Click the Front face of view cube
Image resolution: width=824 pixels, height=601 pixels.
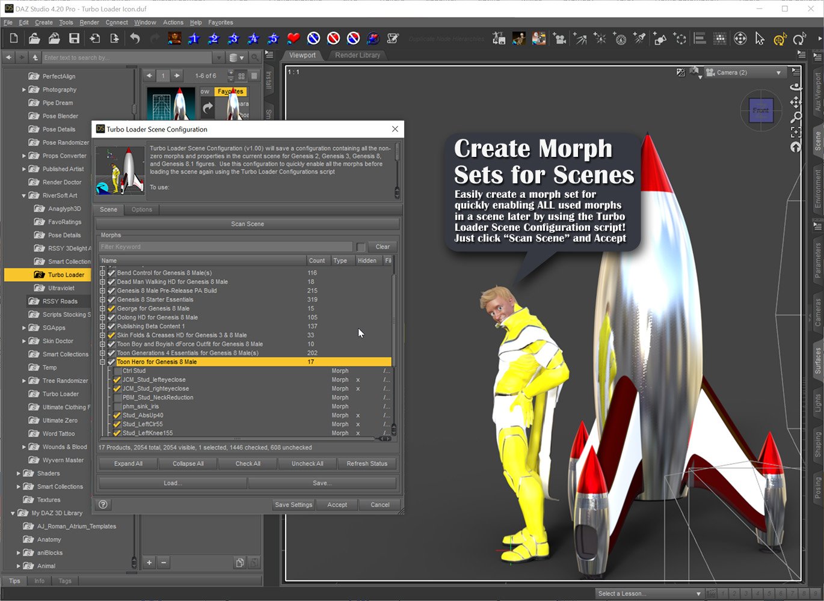coord(761,111)
